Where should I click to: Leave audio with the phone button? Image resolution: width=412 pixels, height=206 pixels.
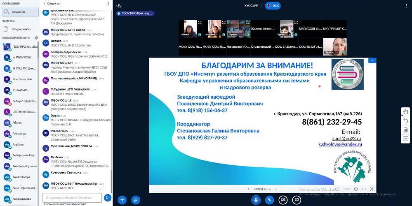click(x=269, y=199)
